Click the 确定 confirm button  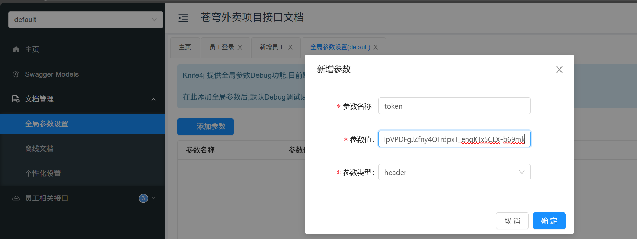[x=549, y=221]
